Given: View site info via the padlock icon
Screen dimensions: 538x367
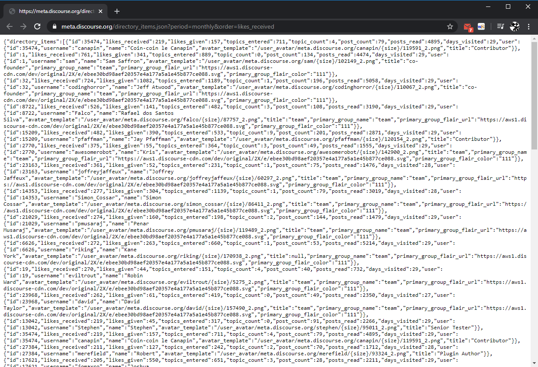Looking at the screenshot, I should (54, 26).
